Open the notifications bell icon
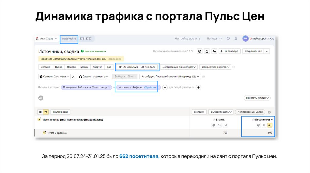Image resolution: width=310 pixels, height=173 pixels. (x=236, y=39)
